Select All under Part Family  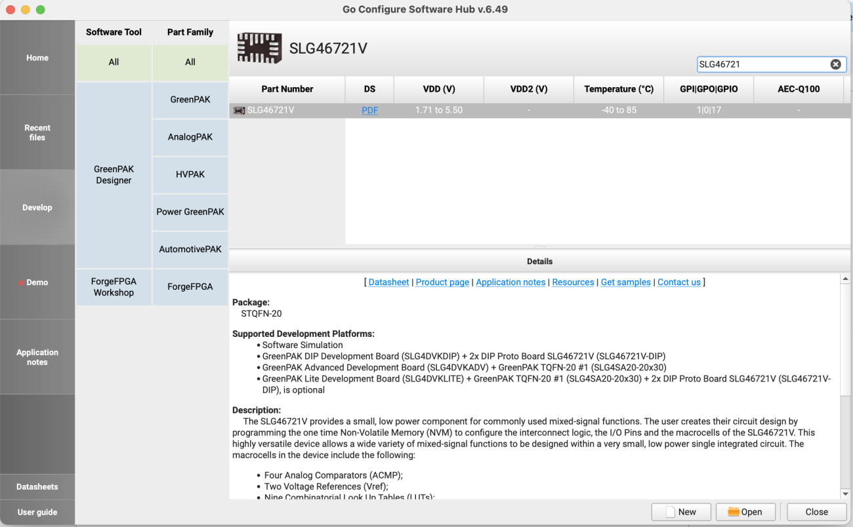(190, 62)
